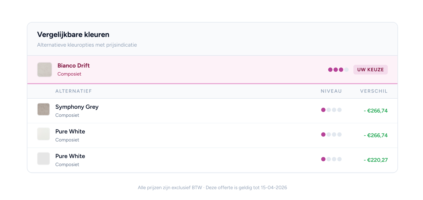
Task: Click the Bianco Drift color swatch
Action: [44, 70]
